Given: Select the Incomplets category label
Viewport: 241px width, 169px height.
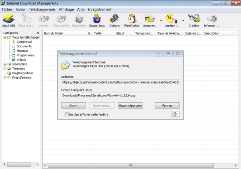Looking at the screenshot, I should pyautogui.click(x=20, y=64).
